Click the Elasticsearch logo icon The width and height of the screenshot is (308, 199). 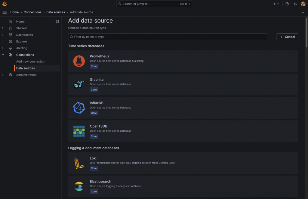click(x=79, y=186)
